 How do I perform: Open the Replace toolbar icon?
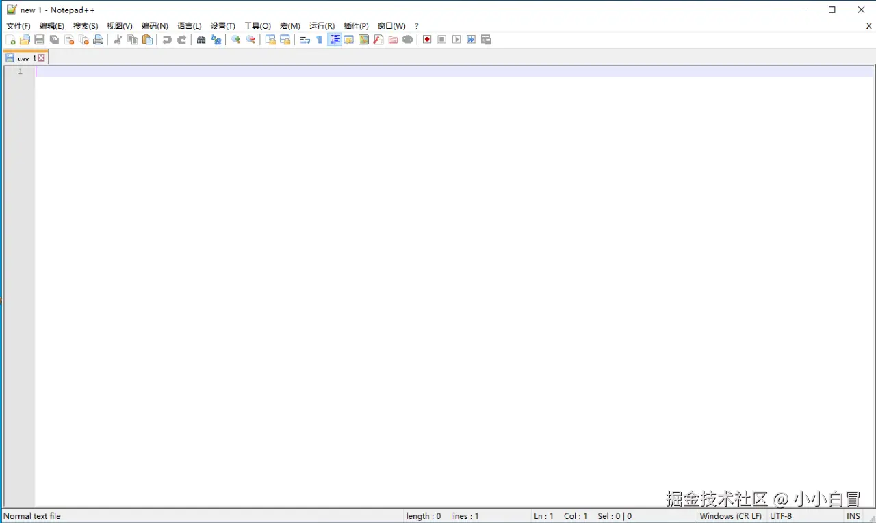point(216,40)
